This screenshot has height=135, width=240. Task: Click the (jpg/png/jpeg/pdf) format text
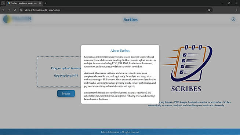click(x=66, y=75)
